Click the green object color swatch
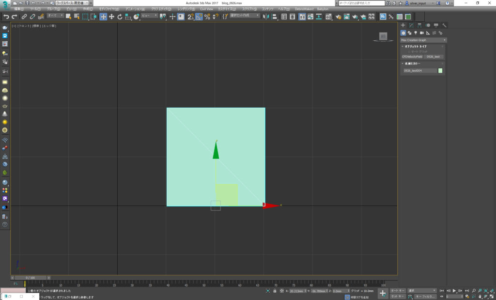Viewport: 496px width, 300px height. tap(440, 71)
